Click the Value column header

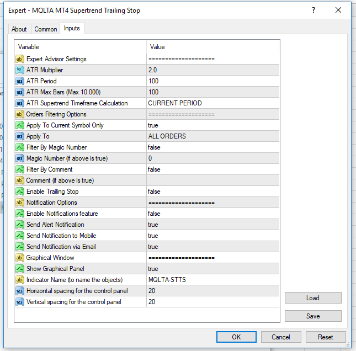213,47
